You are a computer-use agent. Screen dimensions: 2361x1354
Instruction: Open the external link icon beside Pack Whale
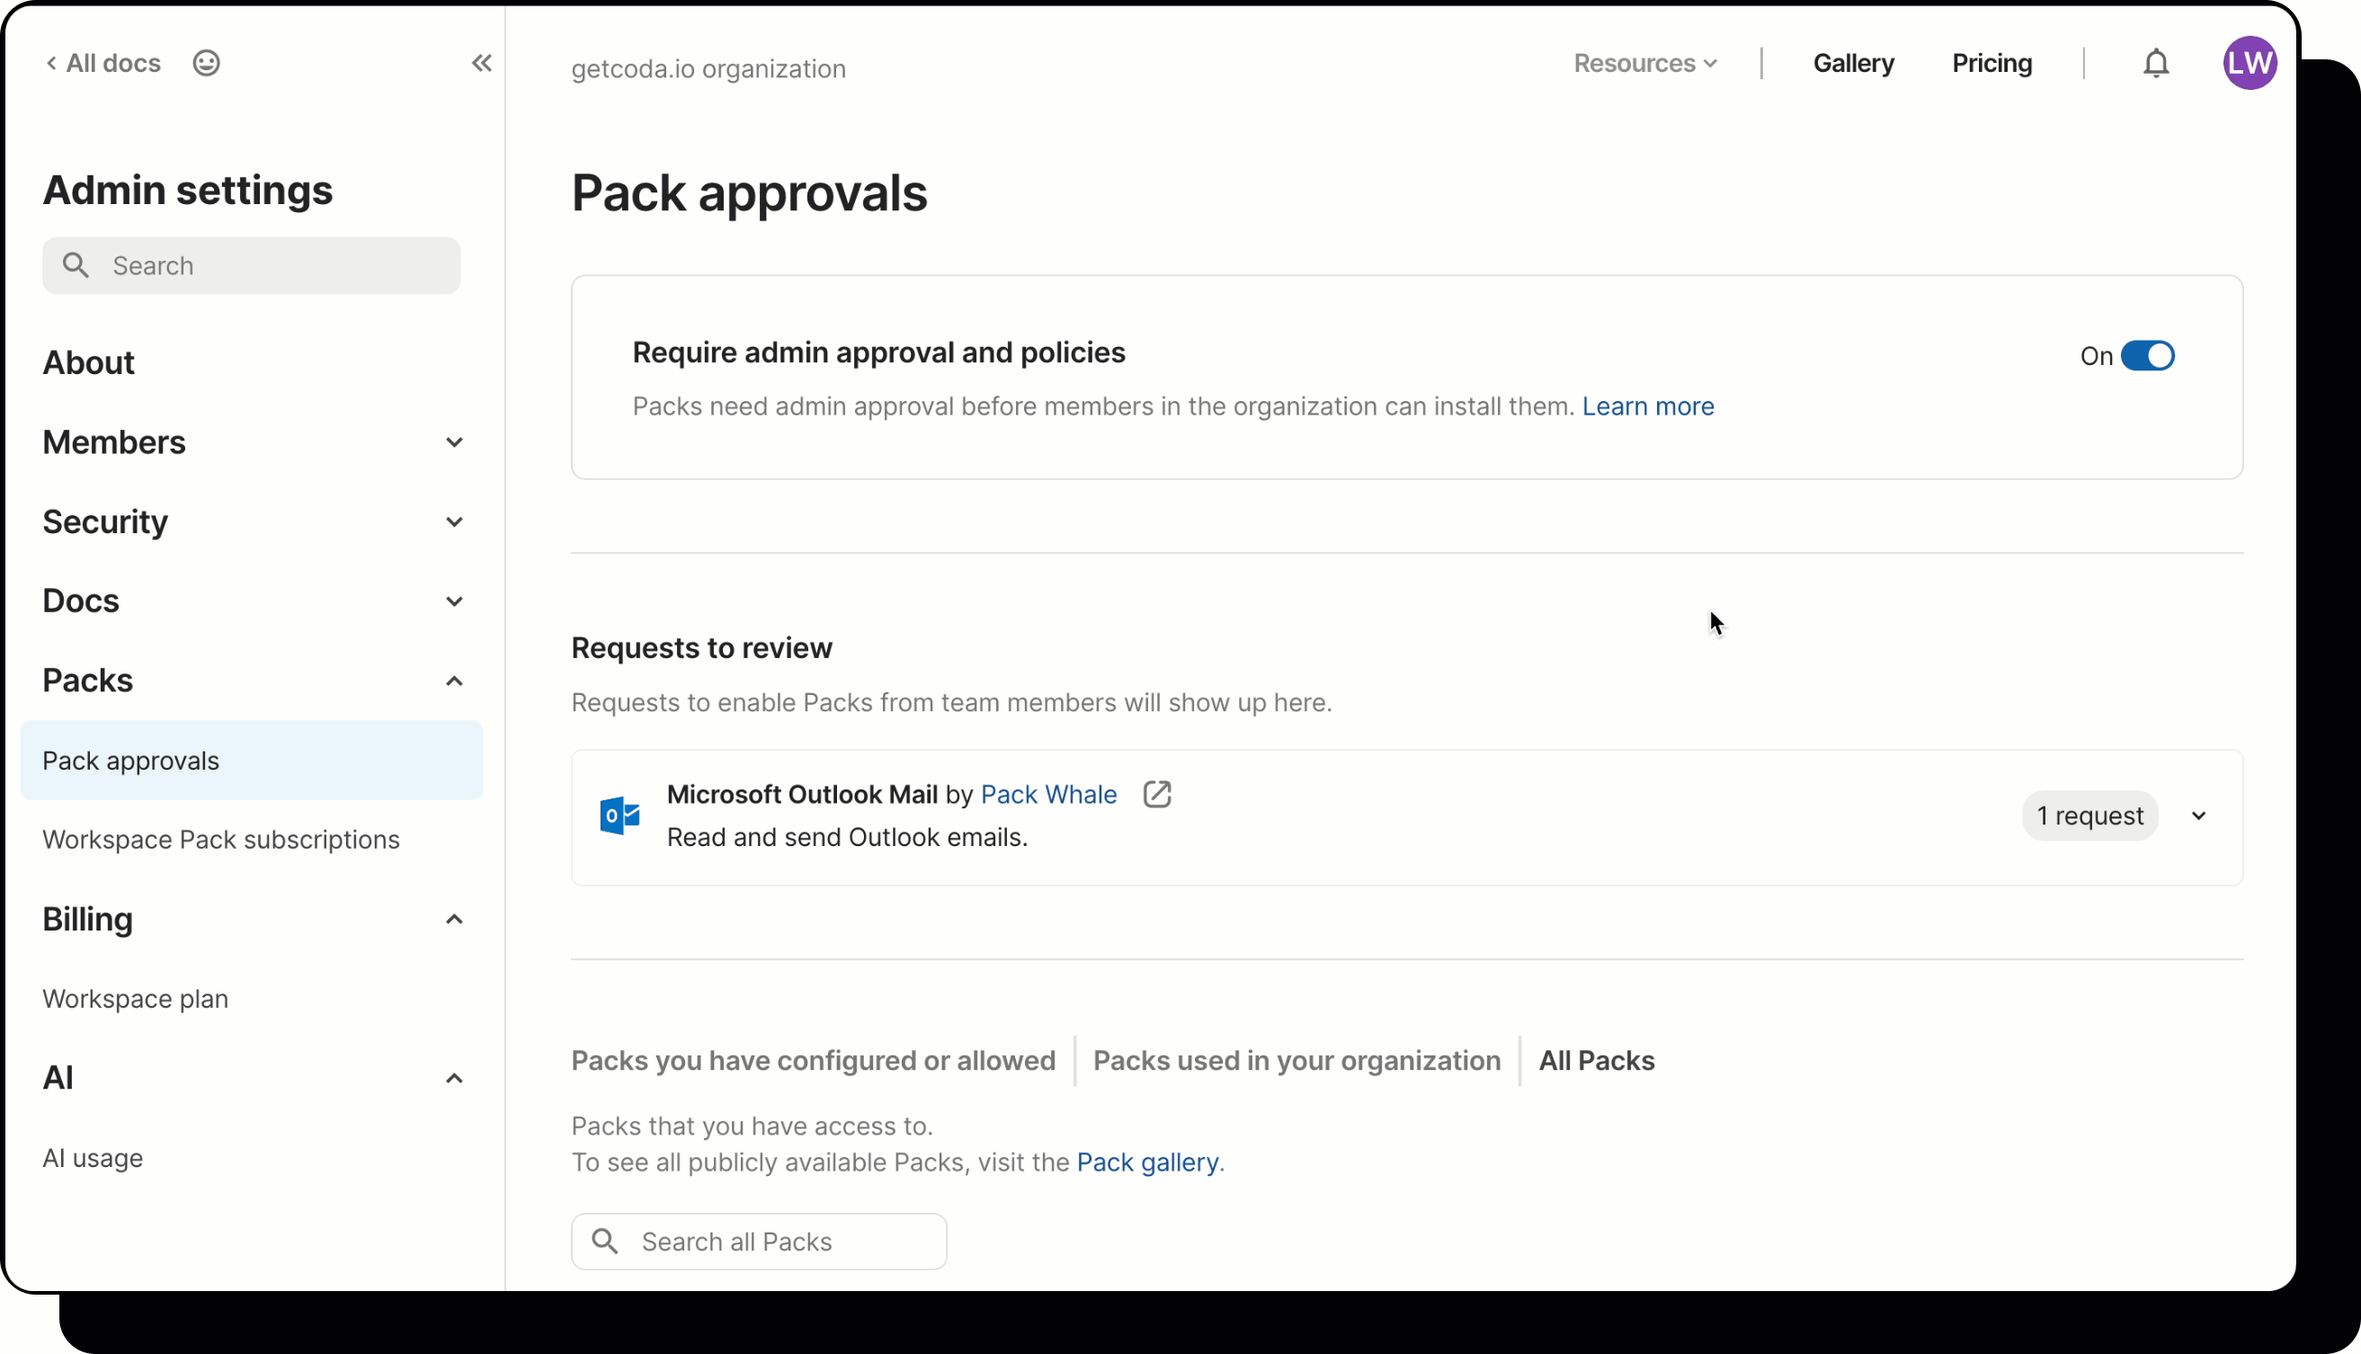coord(1157,794)
